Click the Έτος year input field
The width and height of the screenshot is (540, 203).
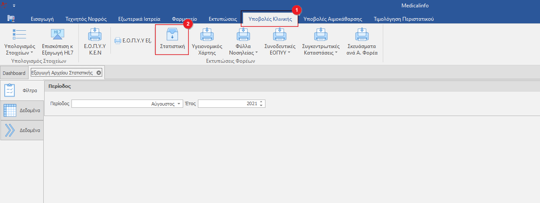[x=228, y=104]
